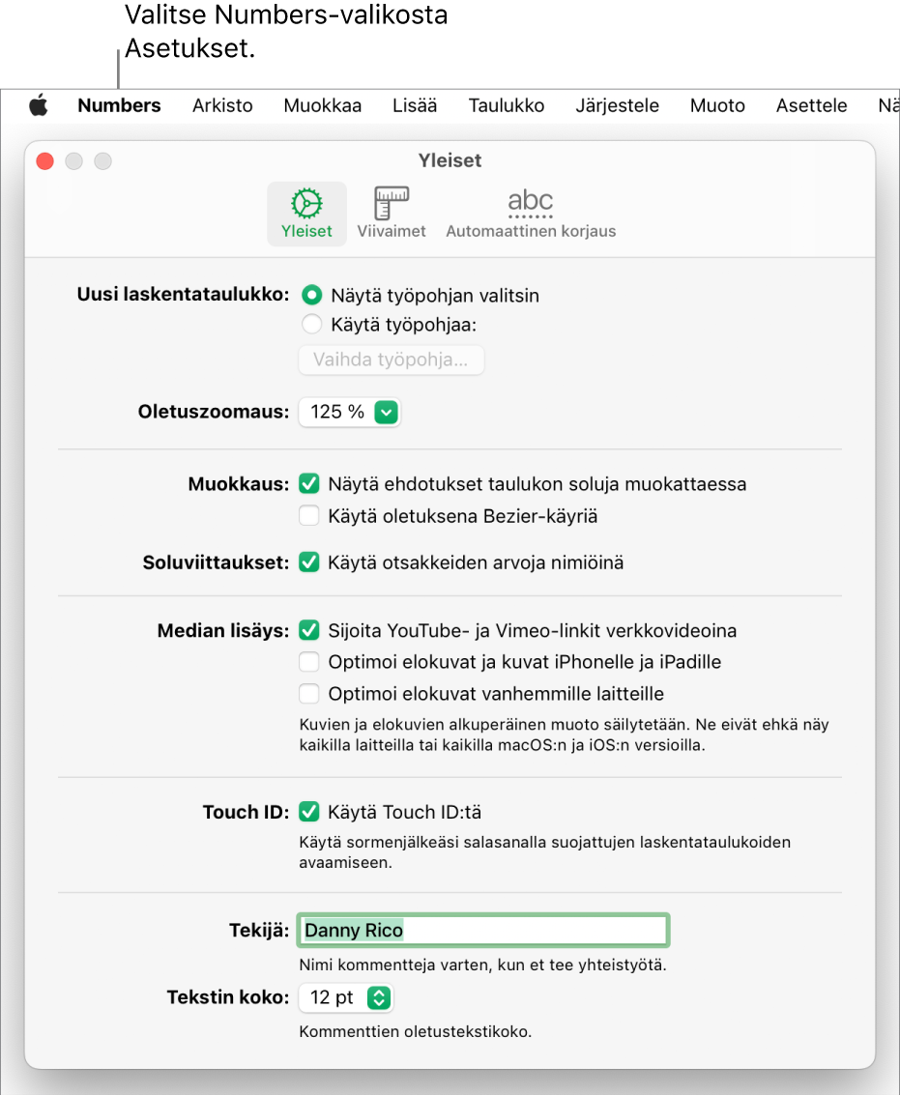Click the Vaihda työpohja button

point(391,360)
